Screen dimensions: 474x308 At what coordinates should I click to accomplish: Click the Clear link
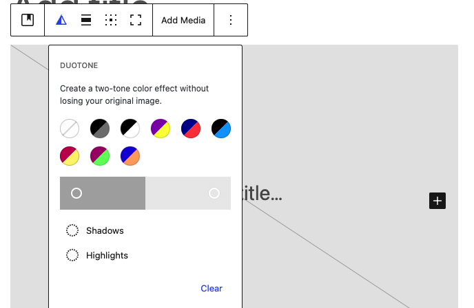point(212,288)
